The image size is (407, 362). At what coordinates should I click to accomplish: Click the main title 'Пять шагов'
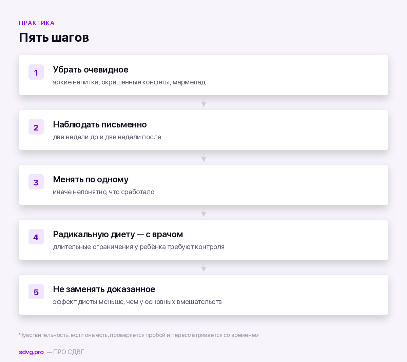[x=54, y=37]
